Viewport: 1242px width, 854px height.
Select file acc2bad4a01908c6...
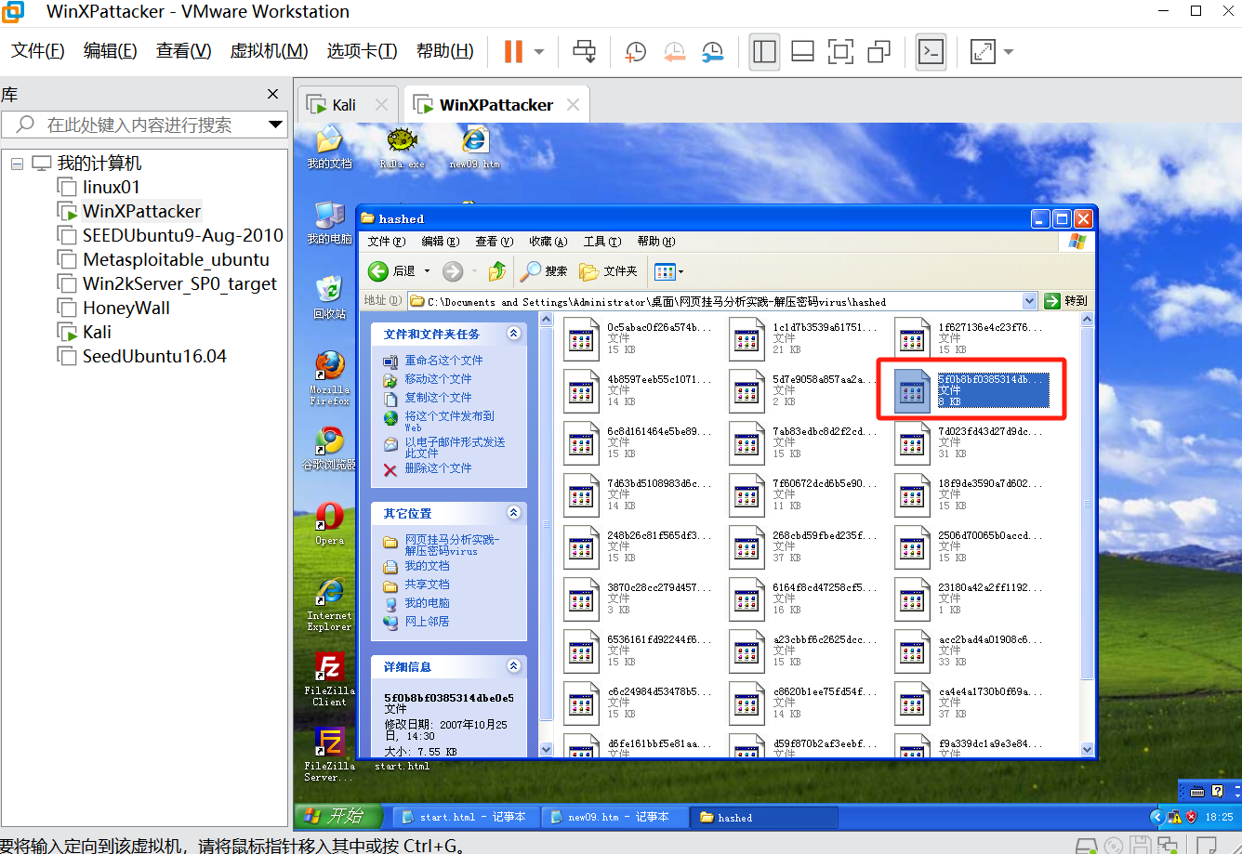point(970,650)
